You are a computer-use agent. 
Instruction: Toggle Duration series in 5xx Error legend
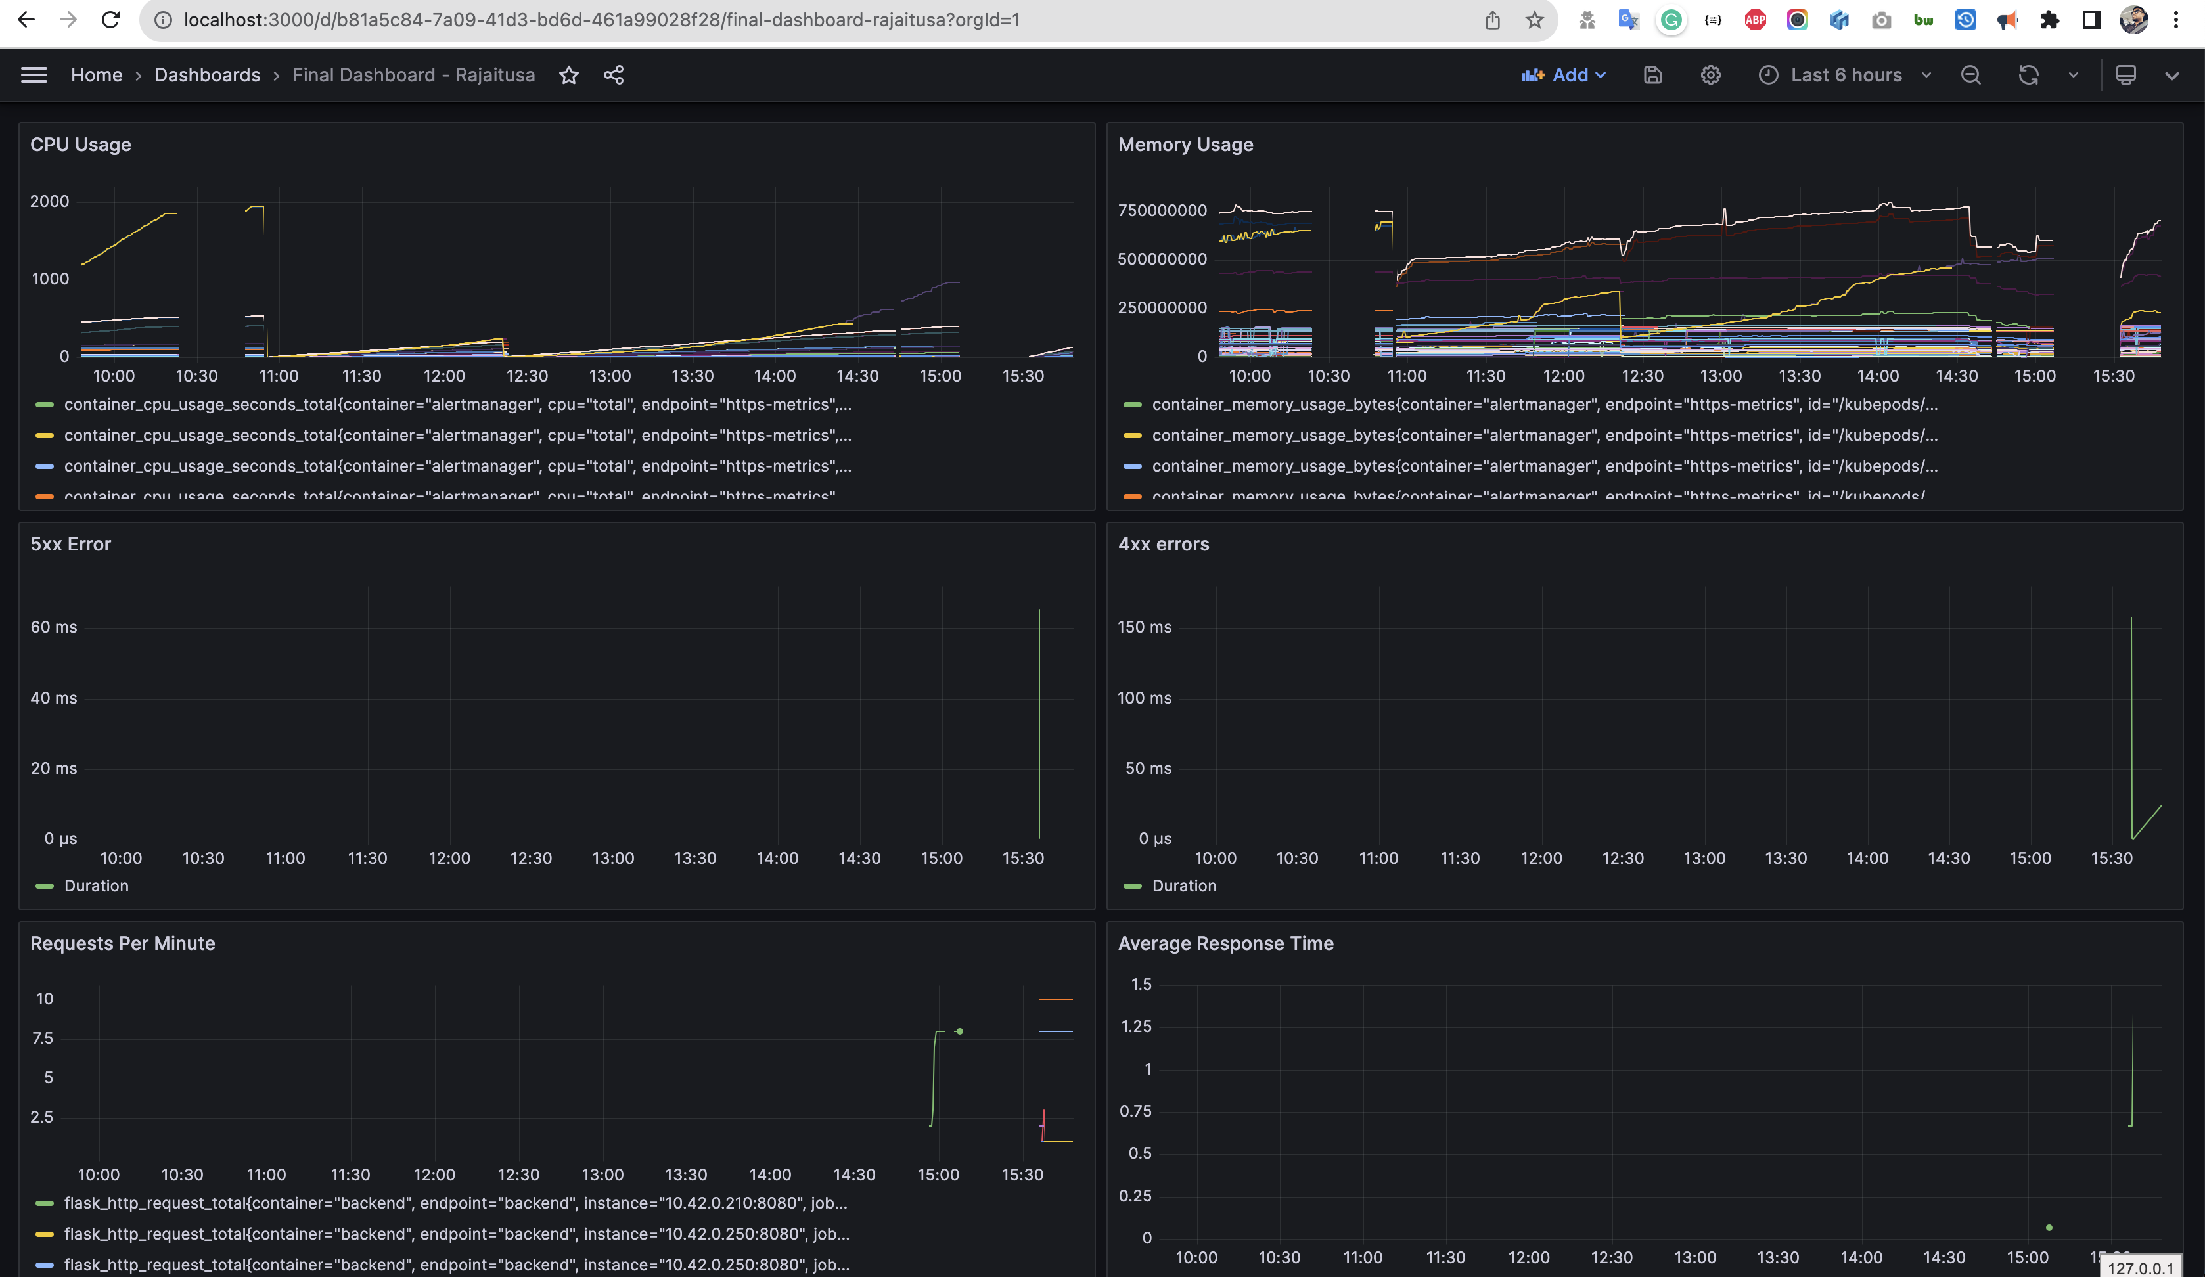[96, 886]
